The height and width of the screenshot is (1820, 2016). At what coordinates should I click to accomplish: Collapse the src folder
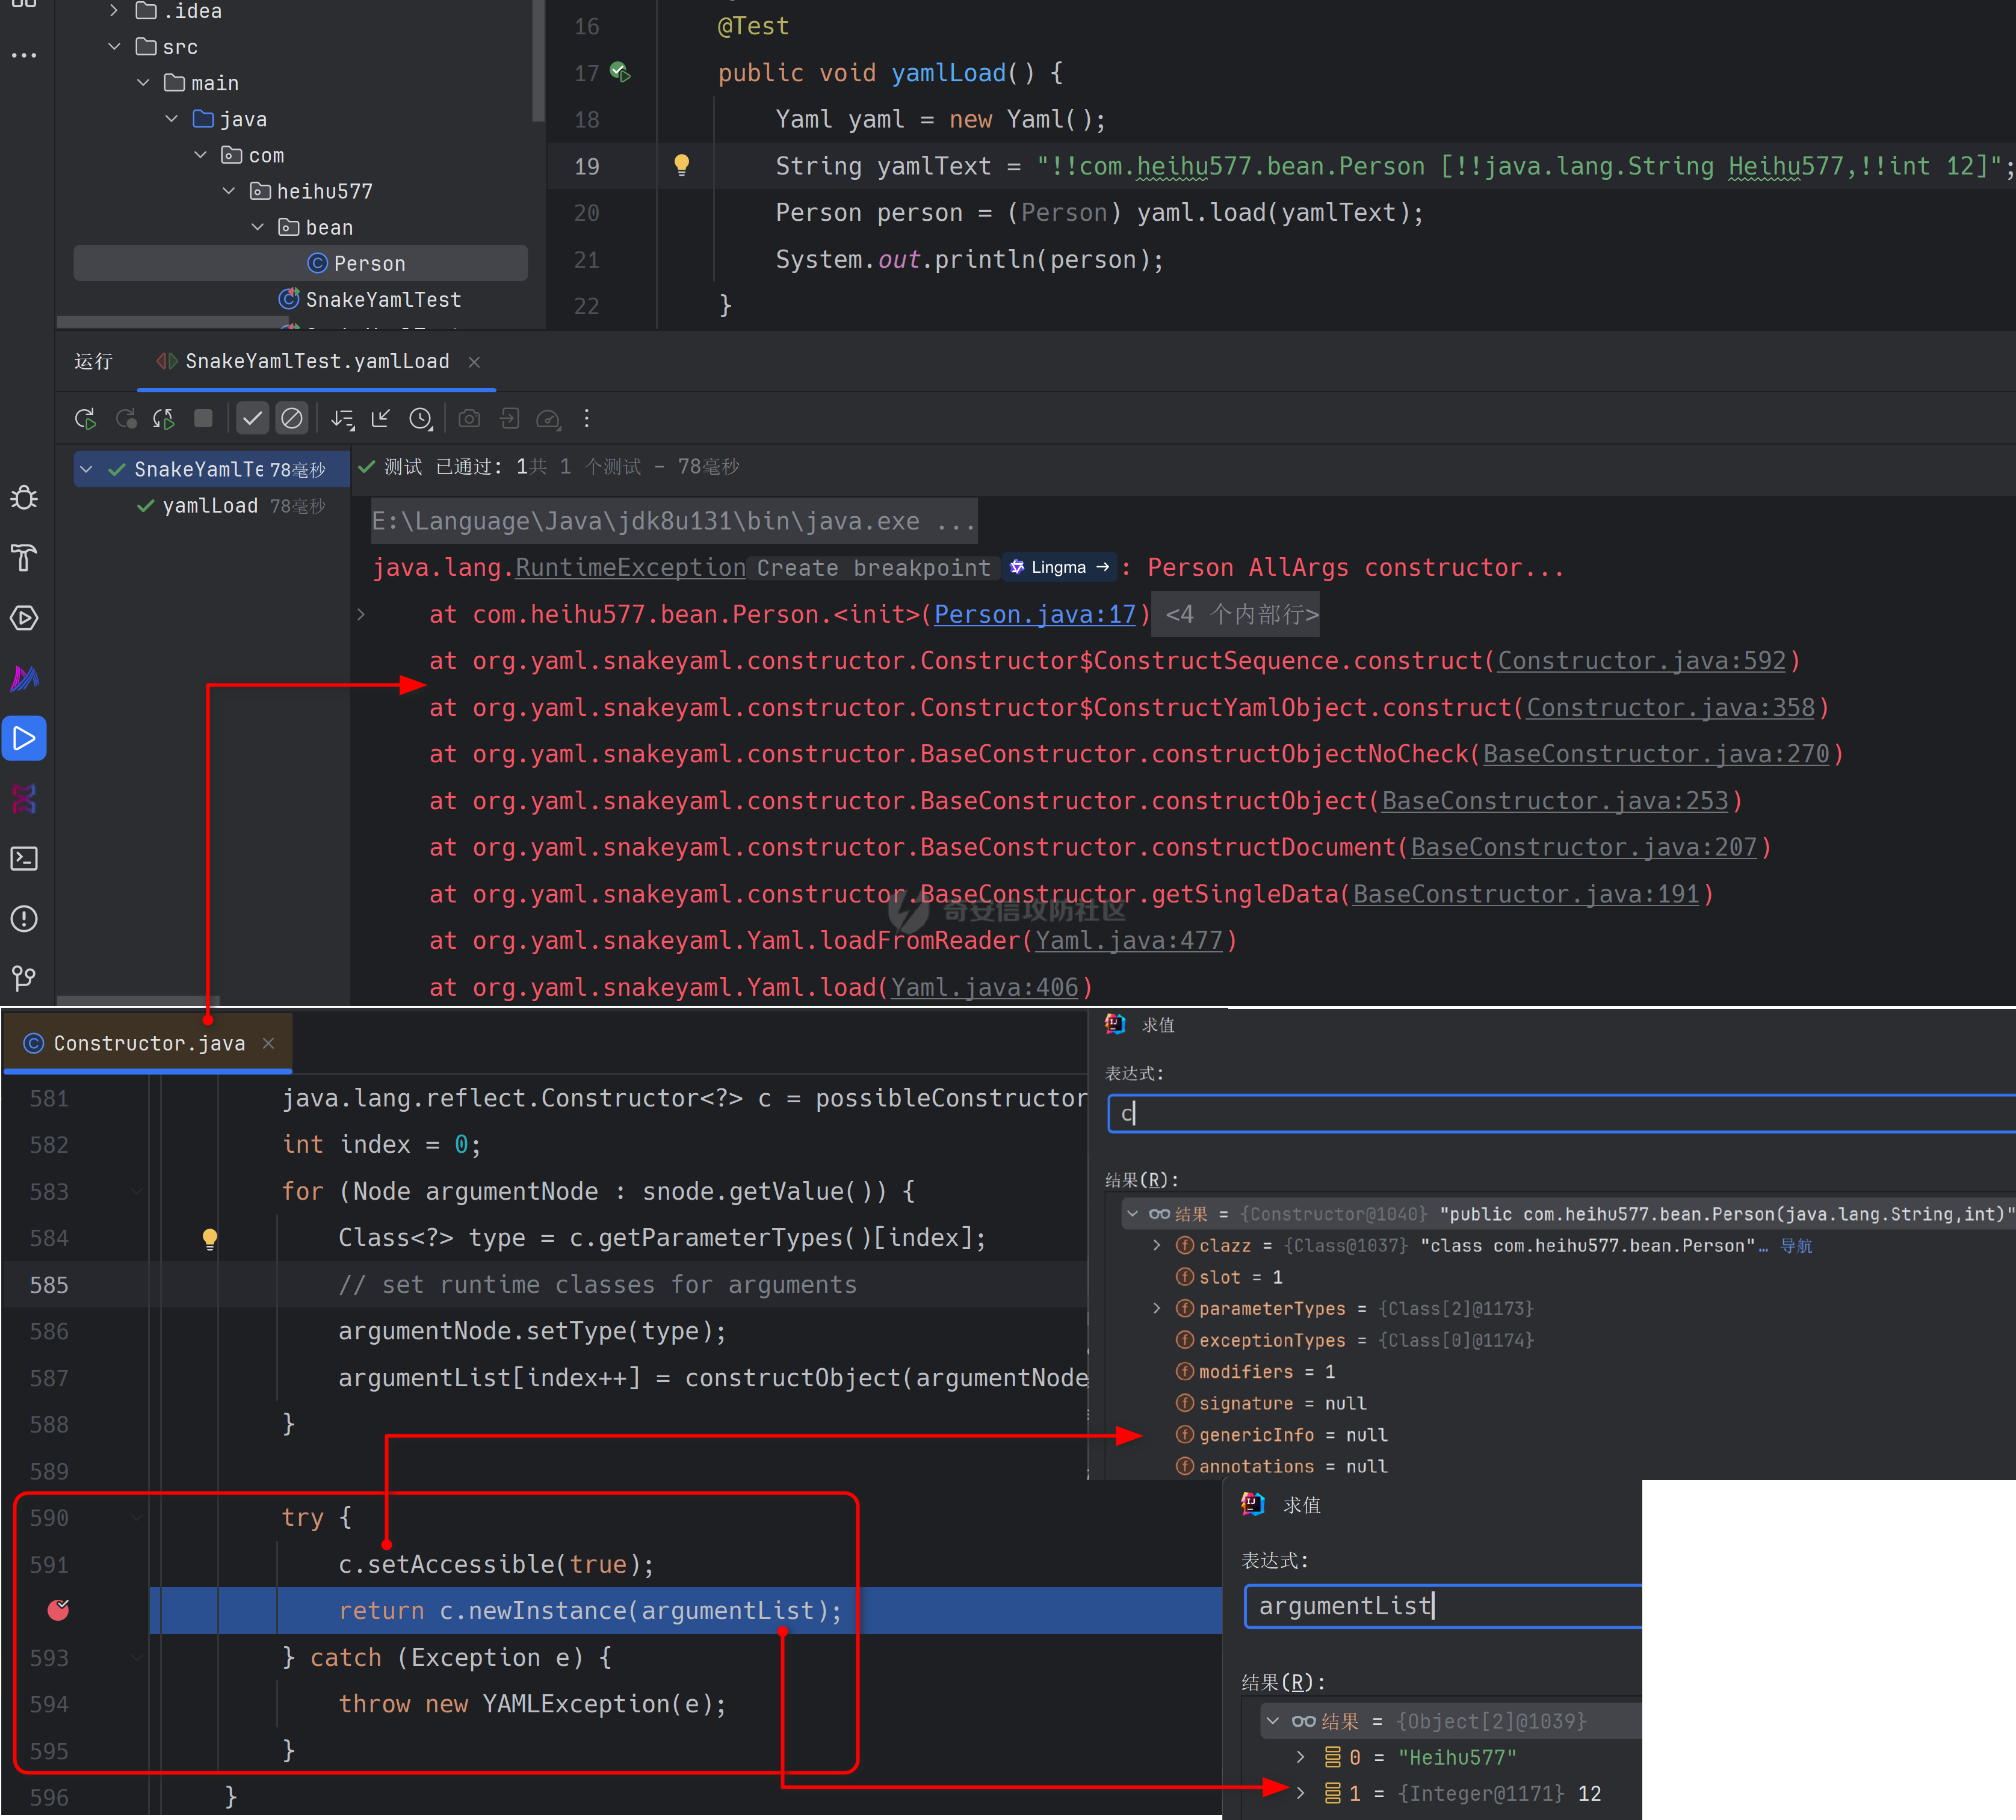pos(114,47)
